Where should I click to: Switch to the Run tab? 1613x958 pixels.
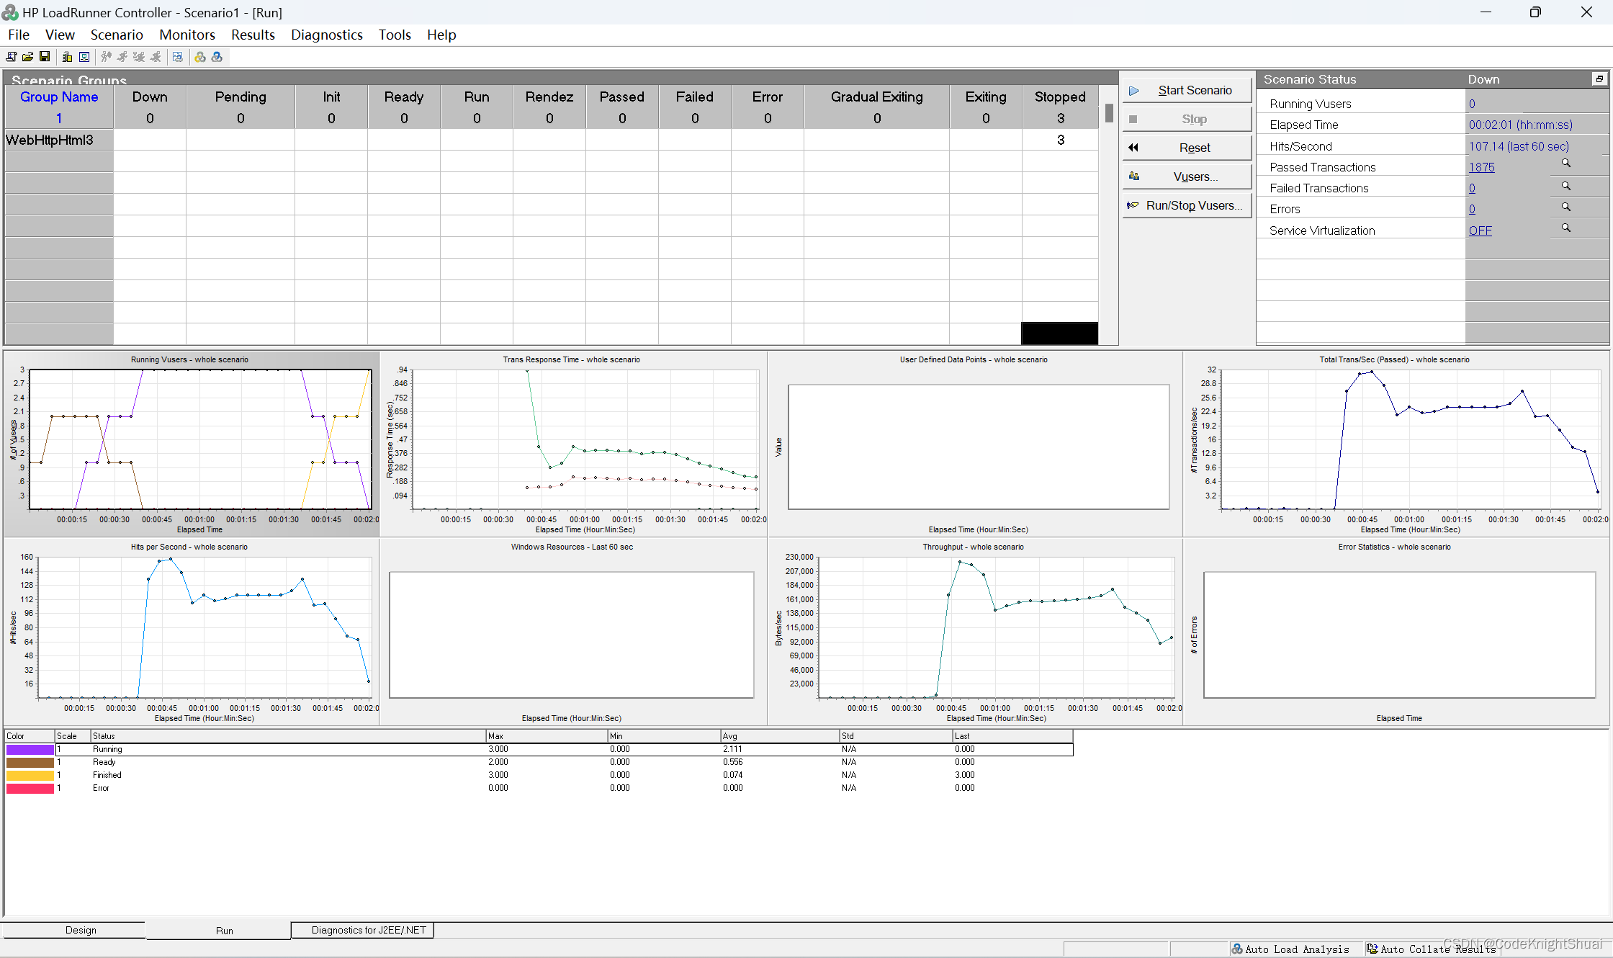225,930
